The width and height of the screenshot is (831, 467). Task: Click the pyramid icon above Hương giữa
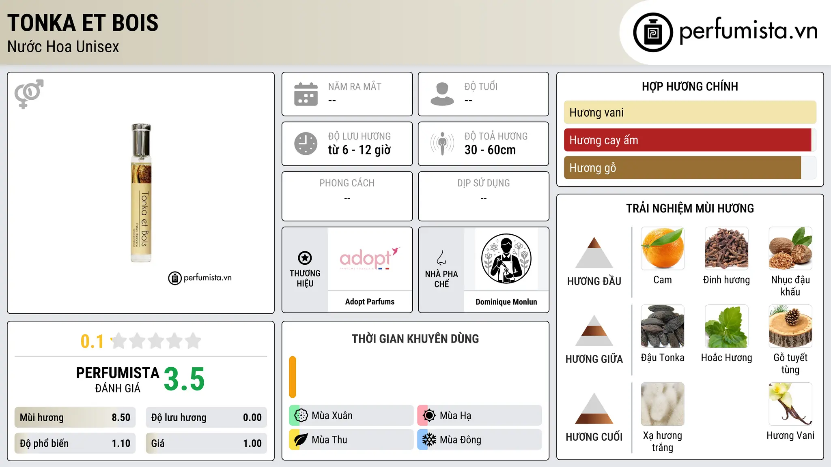click(594, 330)
